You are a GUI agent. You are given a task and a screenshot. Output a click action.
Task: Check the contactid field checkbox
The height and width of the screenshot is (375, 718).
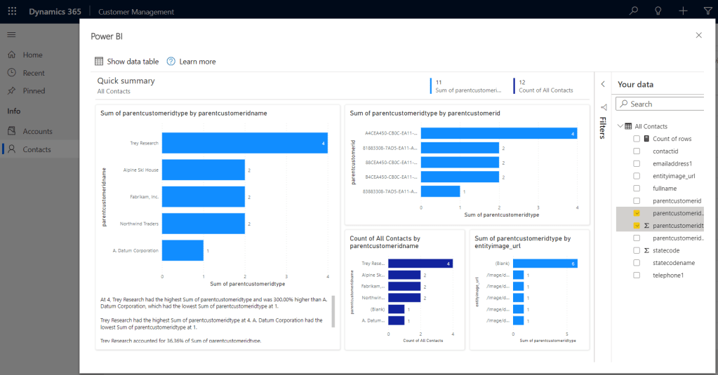click(x=637, y=151)
